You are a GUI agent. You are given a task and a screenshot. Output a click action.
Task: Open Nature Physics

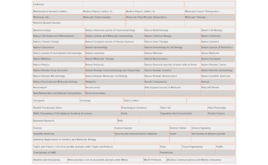click(x=41, y=65)
